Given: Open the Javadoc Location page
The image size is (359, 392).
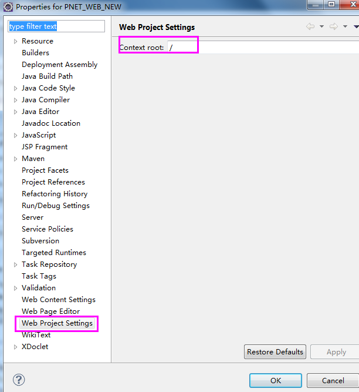Looking at the screenshot, I should (x=51, y=123).
